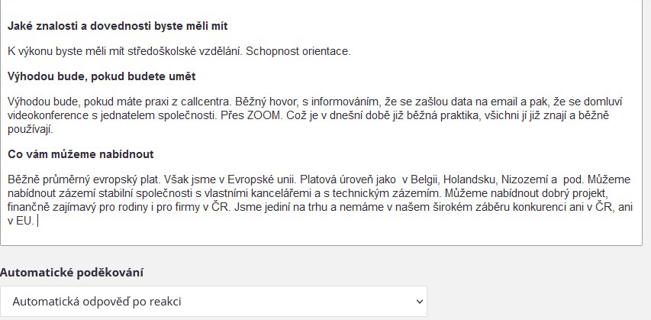Click the chevron arrow of the auto-reply select
Image resolution: width=651 pixels, height=320 pixels.
[419, 302]
